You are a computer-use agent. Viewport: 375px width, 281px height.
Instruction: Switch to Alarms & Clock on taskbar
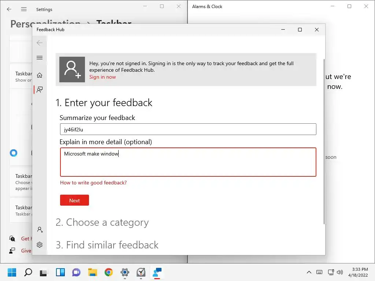tap(141, 272)
